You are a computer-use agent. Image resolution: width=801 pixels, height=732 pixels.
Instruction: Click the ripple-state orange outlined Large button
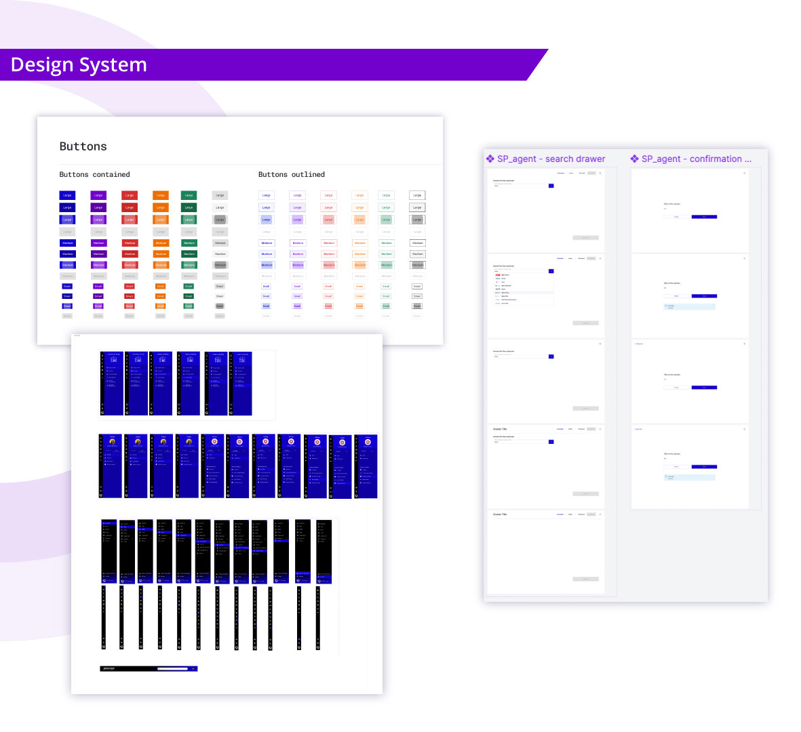359,220
